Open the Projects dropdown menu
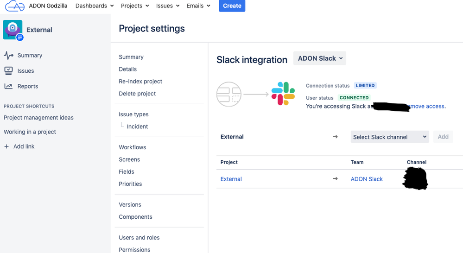Image resolution: width=463 pixels, height=253 pixels. [x=135, y=6]
